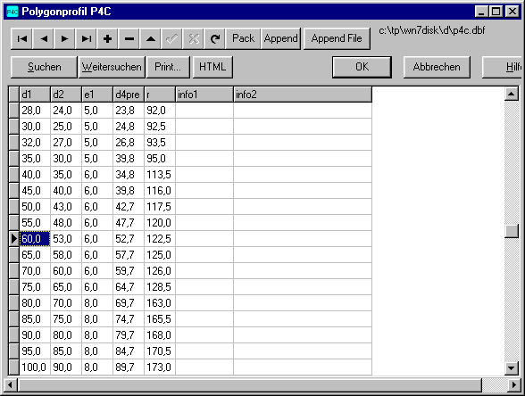This screenshot has height=396, width=525.
Task: Go to next record arrow icon
Action: pos(64,39)
